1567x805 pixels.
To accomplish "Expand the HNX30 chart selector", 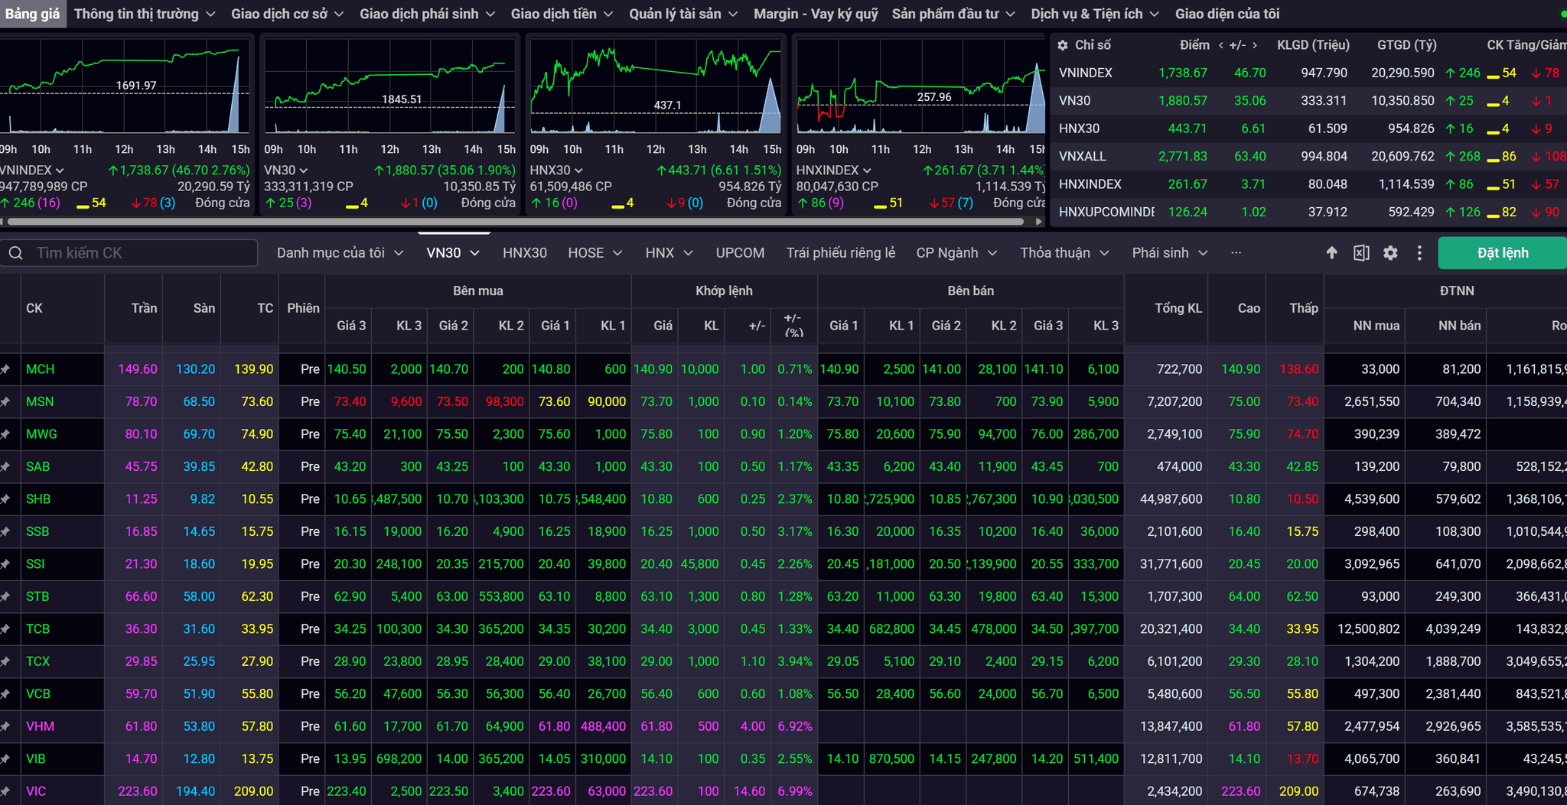I will 578,170.
